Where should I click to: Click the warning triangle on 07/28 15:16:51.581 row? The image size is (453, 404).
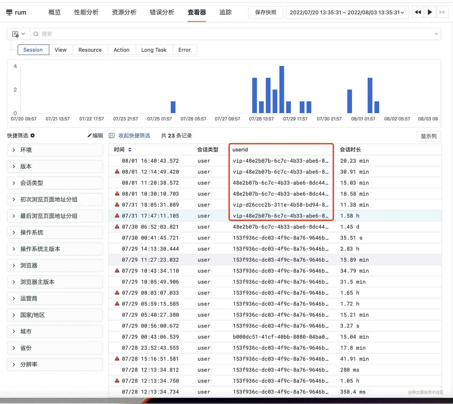pyautogui.click(x=117, y=358)
